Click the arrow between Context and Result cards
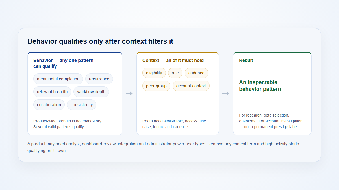339x190 pixels. coord(226,93)
